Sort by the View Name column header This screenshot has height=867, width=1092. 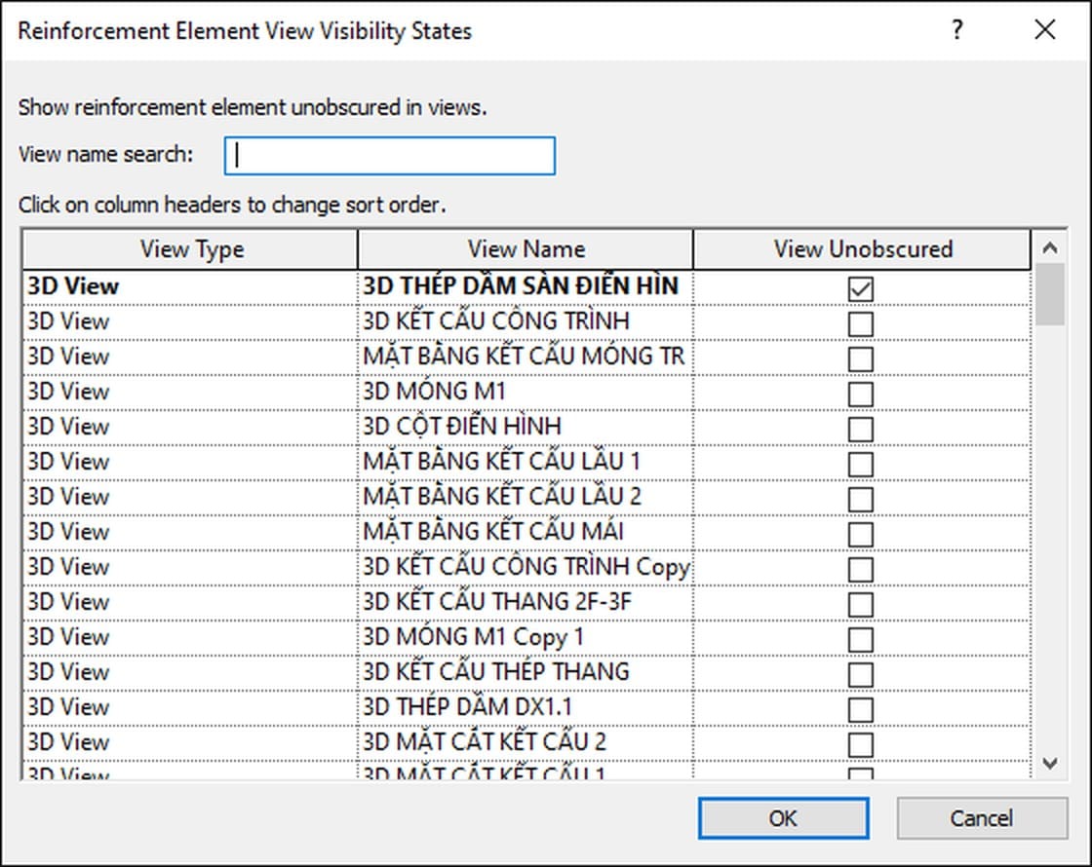[526, 249]
